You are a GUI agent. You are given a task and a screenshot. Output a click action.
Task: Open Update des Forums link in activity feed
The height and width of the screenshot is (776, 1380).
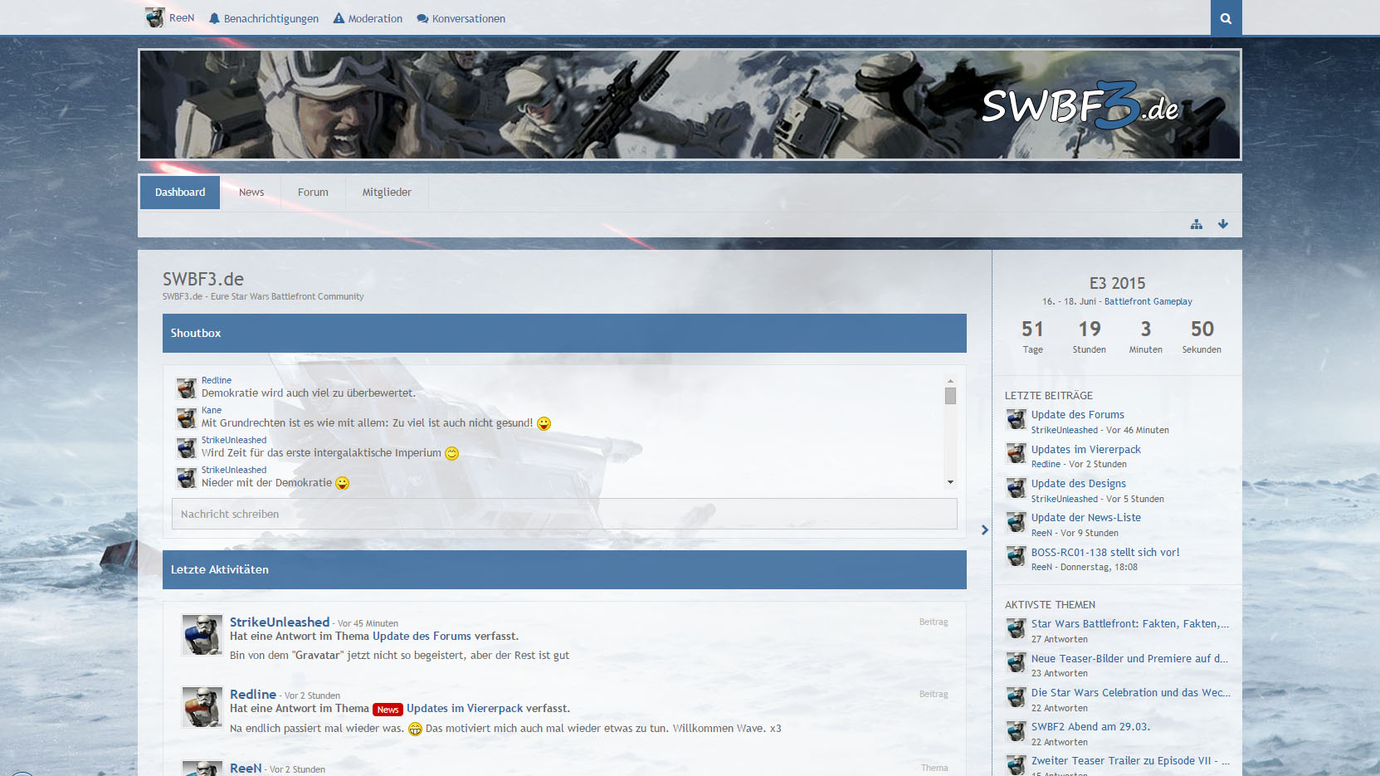(422, 636)
